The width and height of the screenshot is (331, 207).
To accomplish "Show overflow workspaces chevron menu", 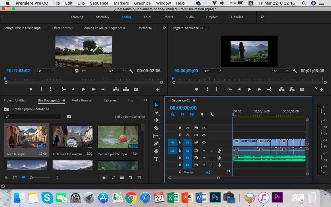I will tap(262, 17).
